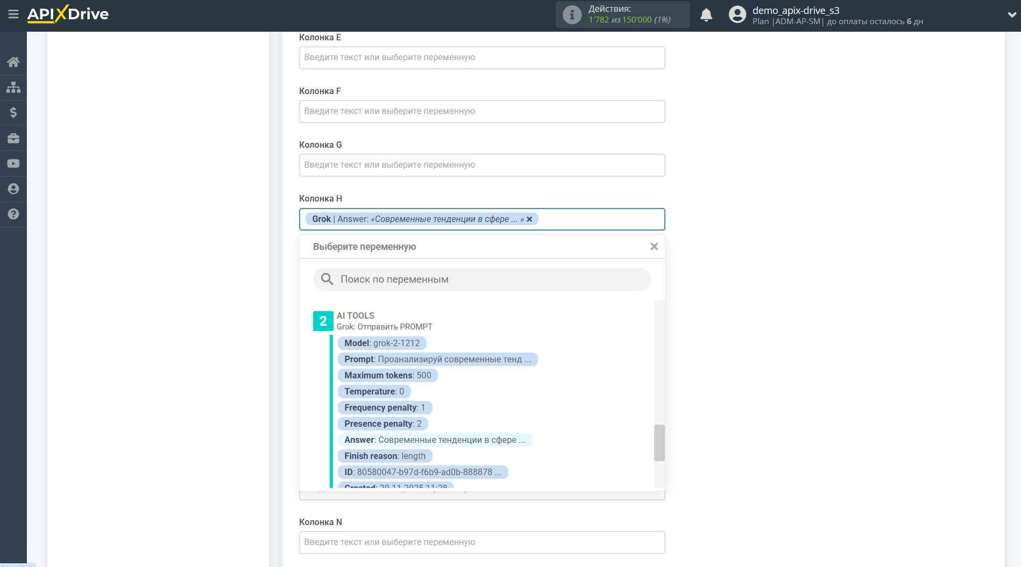Screen dimensions: 1021x567
Task: Open the hamburger menu in the header
Action: pyautogui.click(x=13, y=15)
